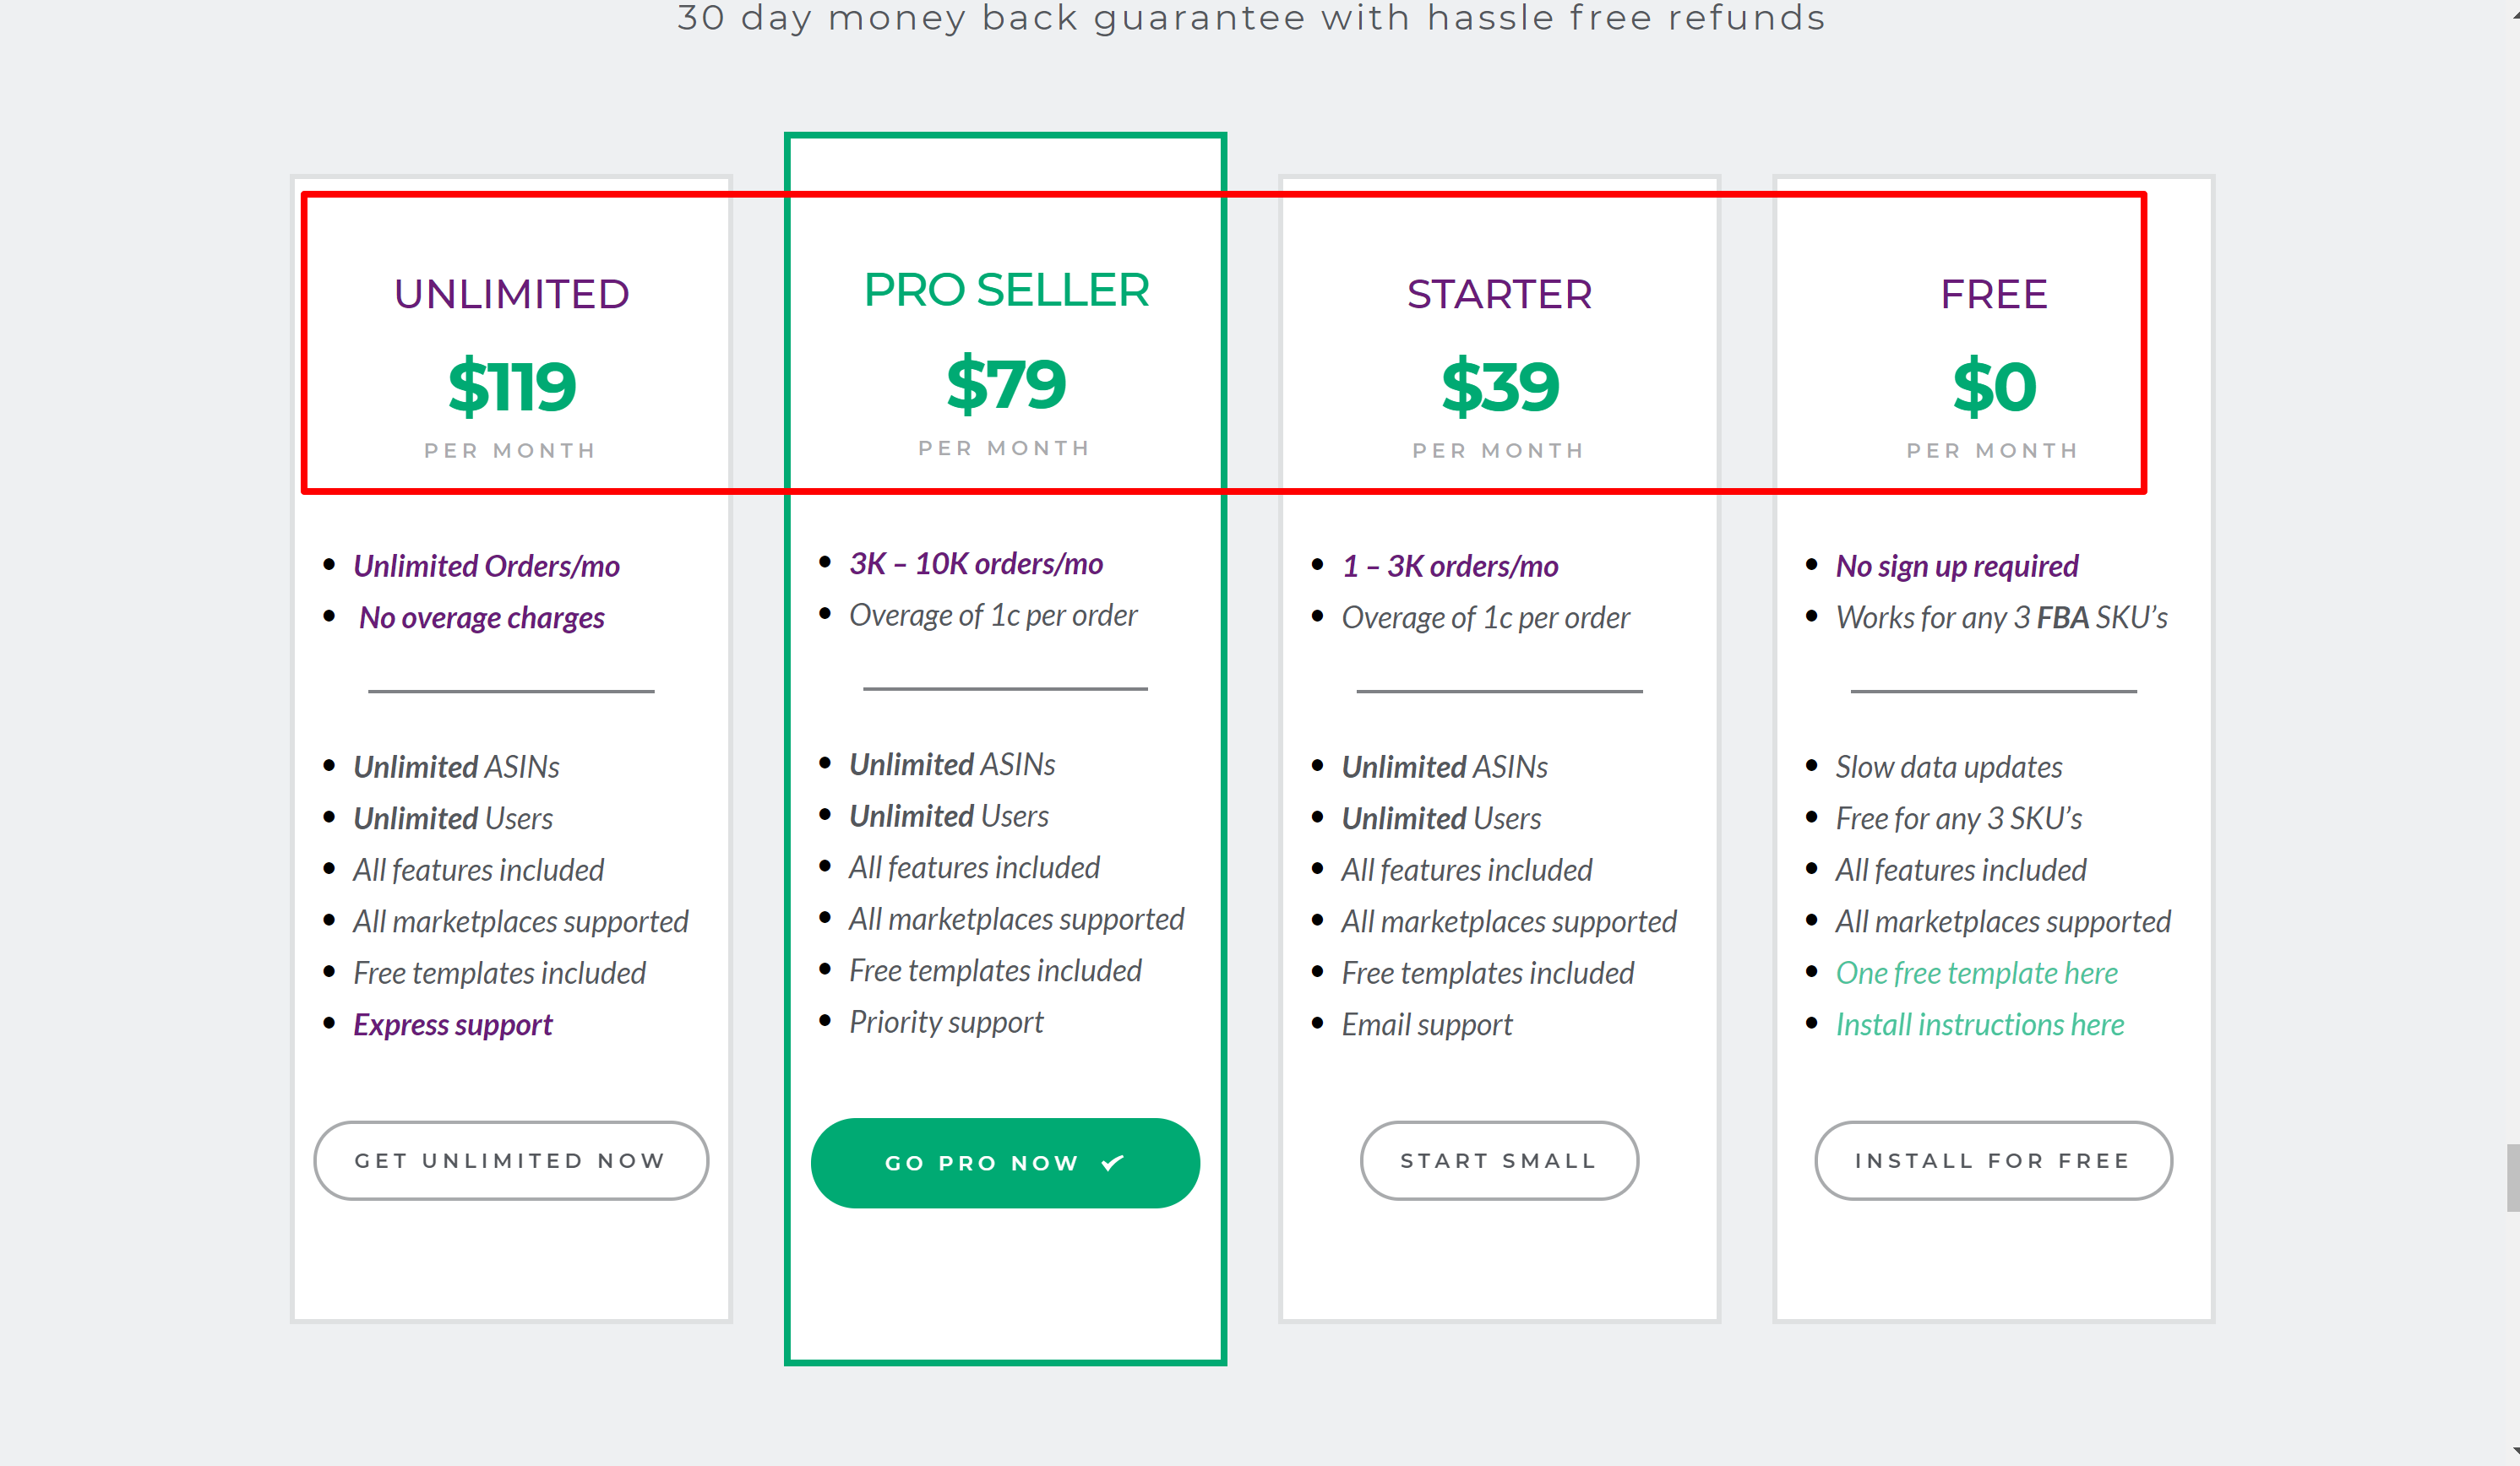
Task: Open the One free template here link
Action: (x=1976, y=972)
